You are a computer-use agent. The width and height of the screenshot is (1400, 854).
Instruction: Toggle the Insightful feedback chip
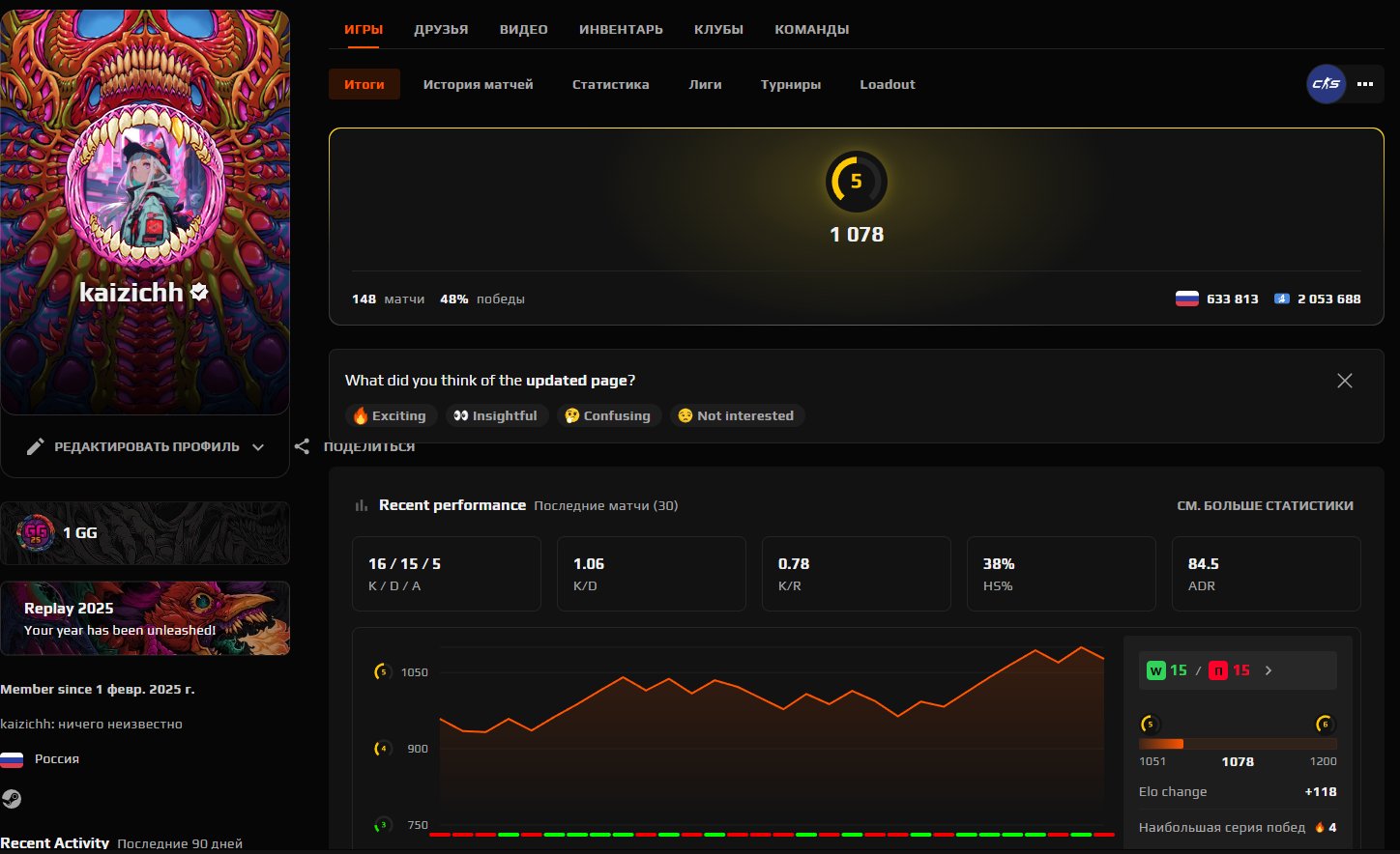(496, 415)
